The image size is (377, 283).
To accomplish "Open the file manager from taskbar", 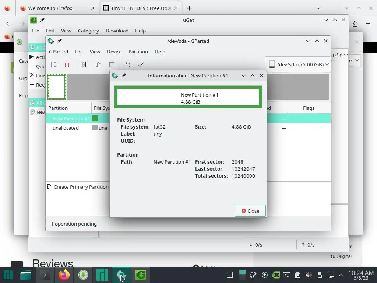I will click(x=25, y=275).
